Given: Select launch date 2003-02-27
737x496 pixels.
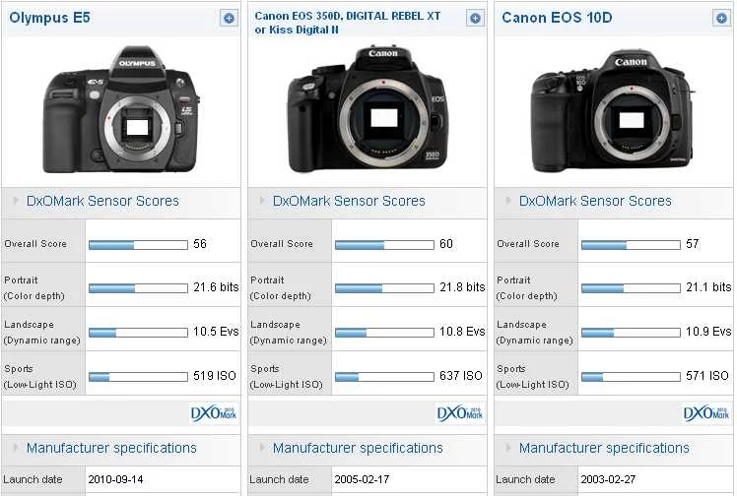Looking at the screenshot, I should 608,479.
